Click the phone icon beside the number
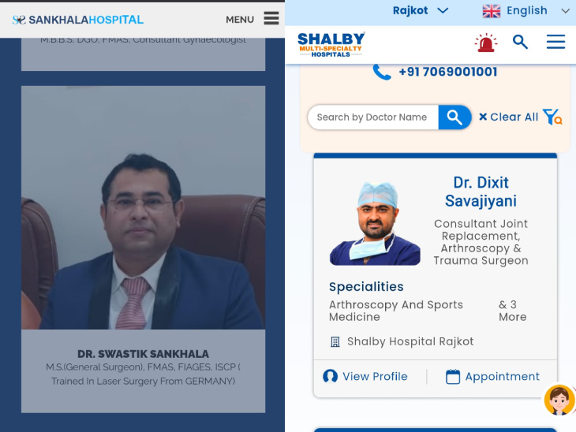The image size is (576, 432). click(x=382, y=72)
